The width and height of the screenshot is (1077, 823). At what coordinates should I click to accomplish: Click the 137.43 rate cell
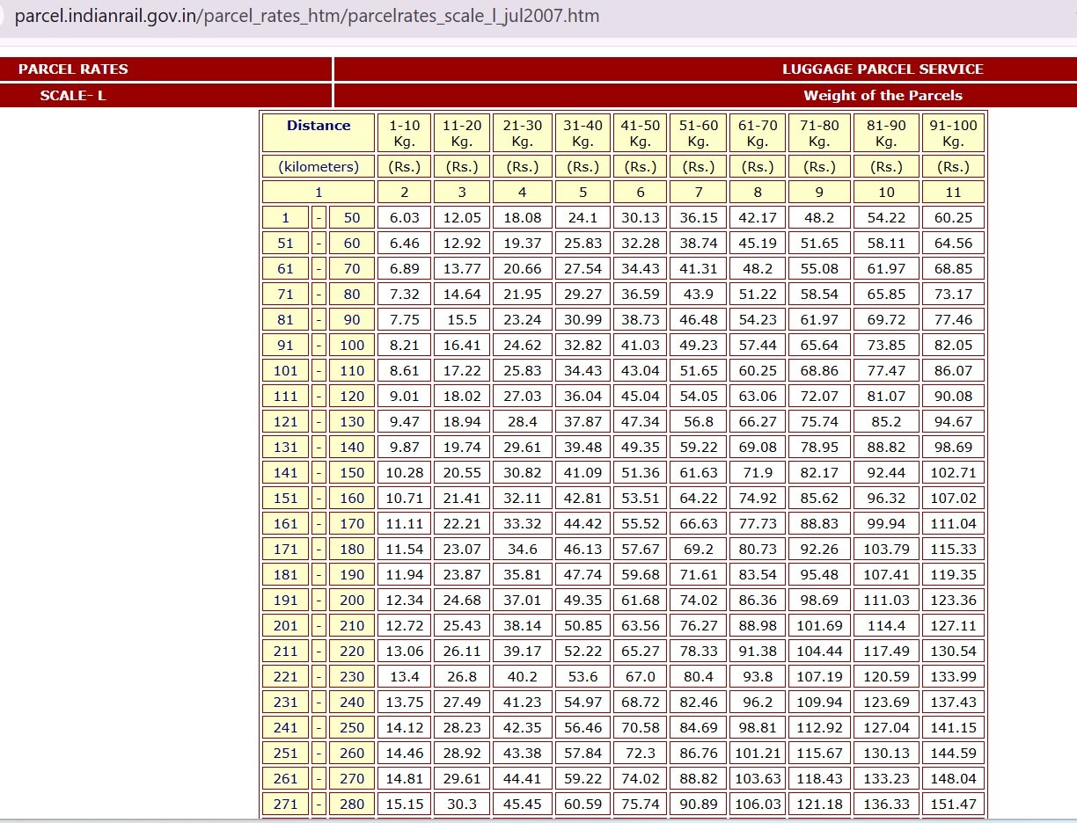(953, 702)
